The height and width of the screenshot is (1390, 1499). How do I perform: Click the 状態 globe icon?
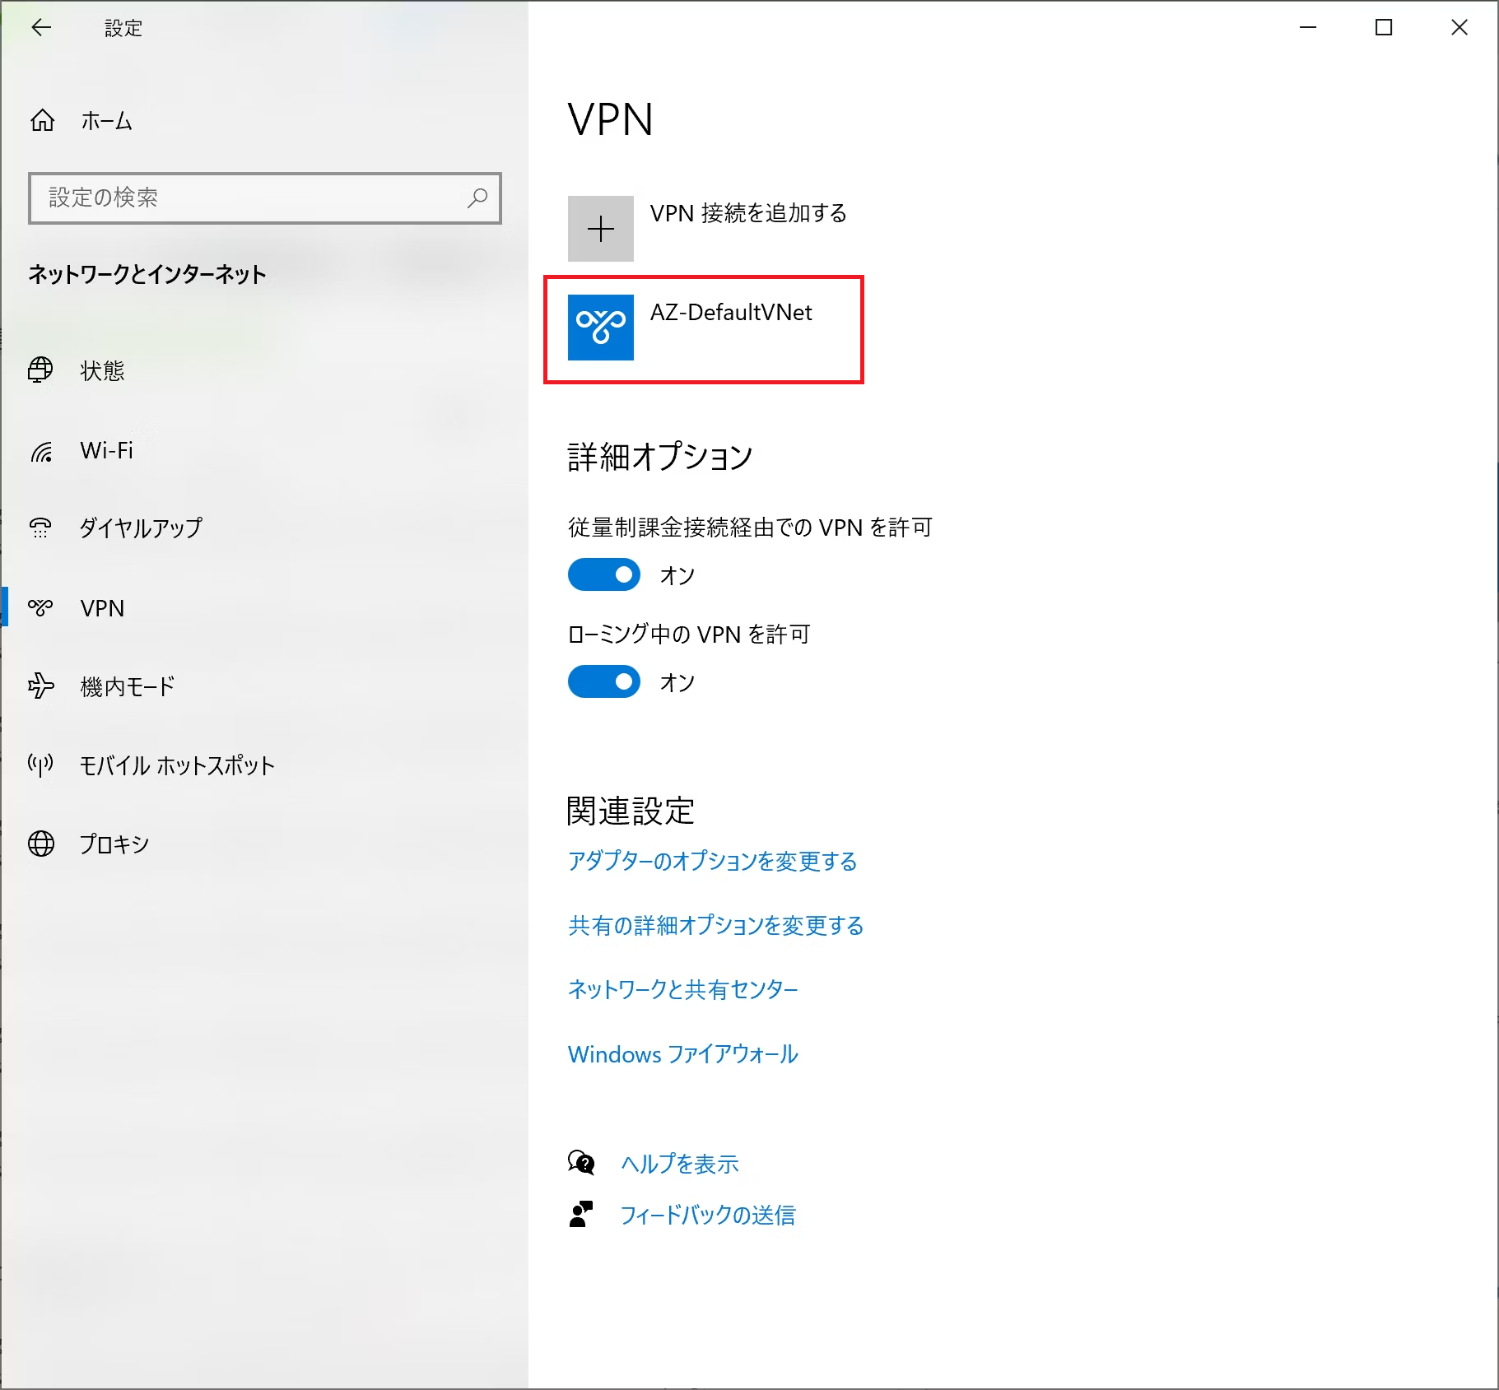coord(40,370)
